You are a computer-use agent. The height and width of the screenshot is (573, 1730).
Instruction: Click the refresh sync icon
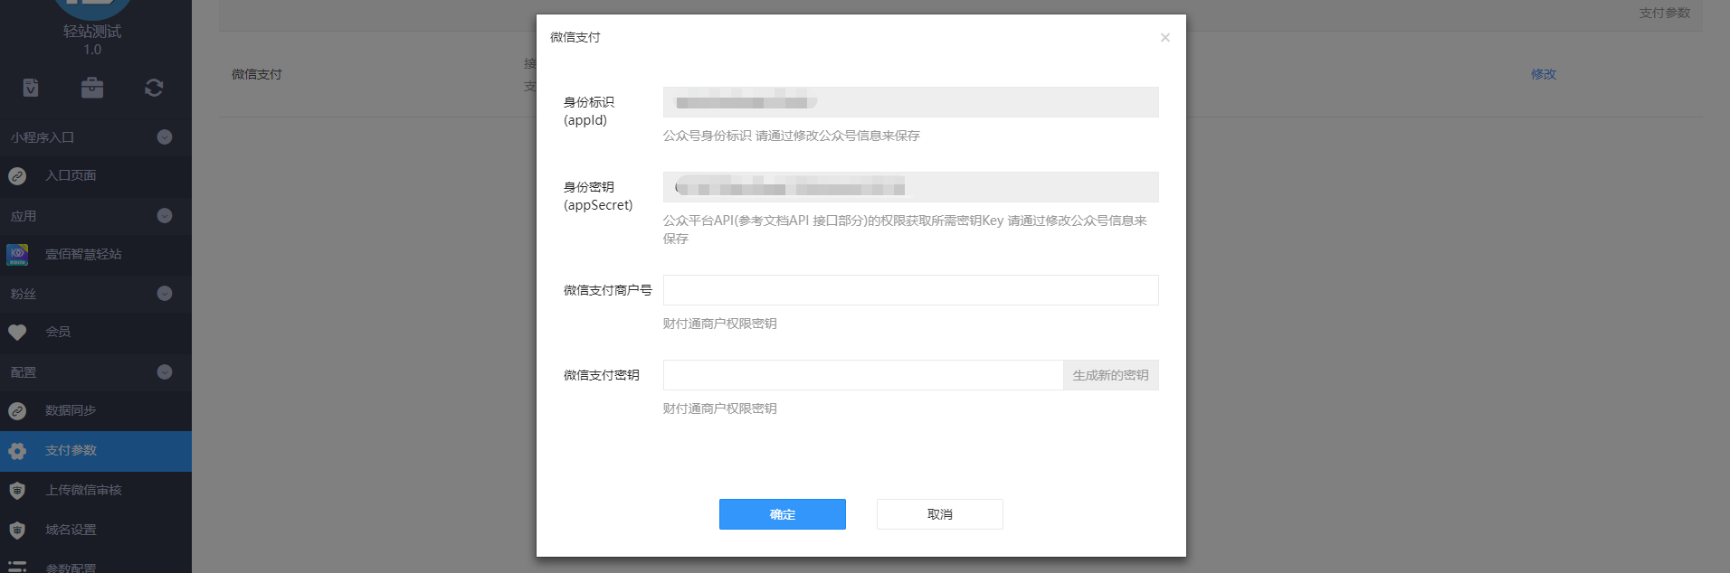coord(154,88)
